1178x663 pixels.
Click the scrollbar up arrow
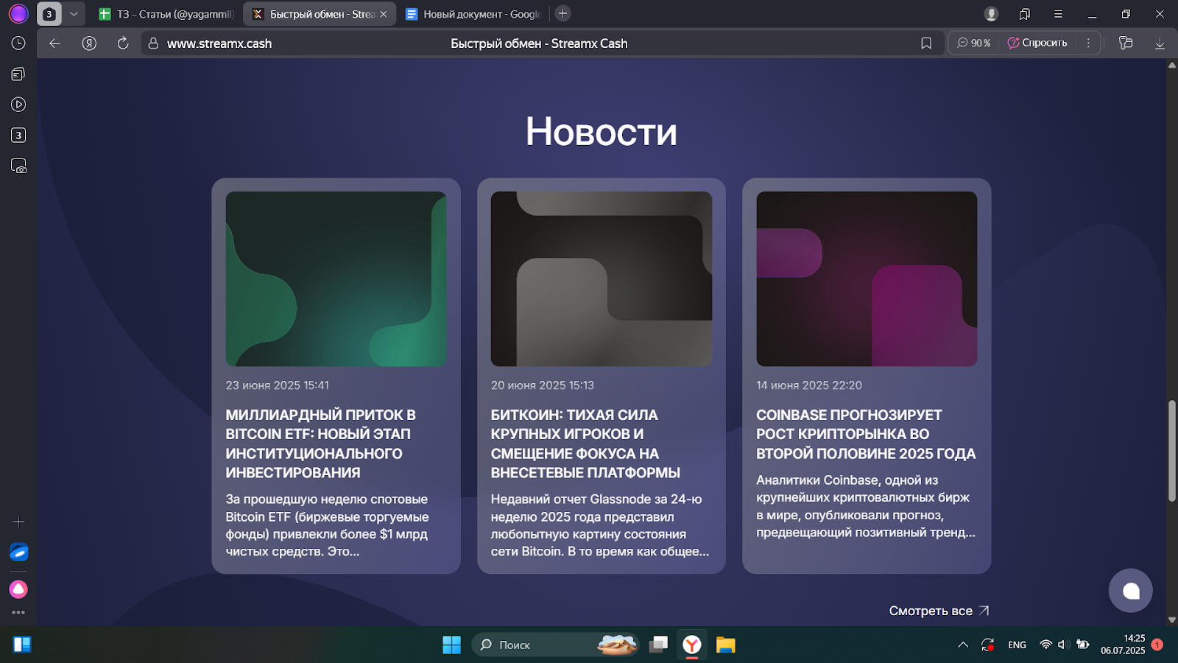pyautogui.click(x=1172, y=66)
